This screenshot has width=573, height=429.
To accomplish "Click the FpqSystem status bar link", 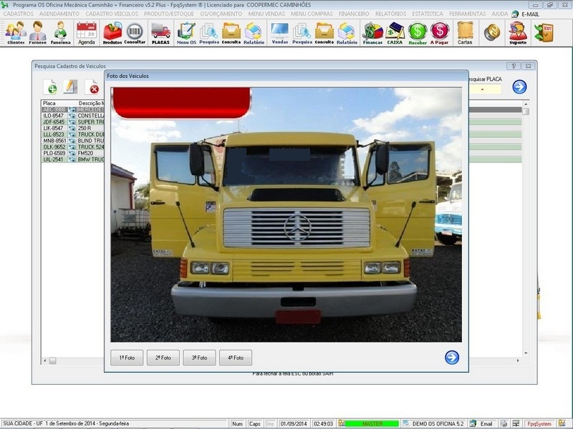I will tap(539, 423).
